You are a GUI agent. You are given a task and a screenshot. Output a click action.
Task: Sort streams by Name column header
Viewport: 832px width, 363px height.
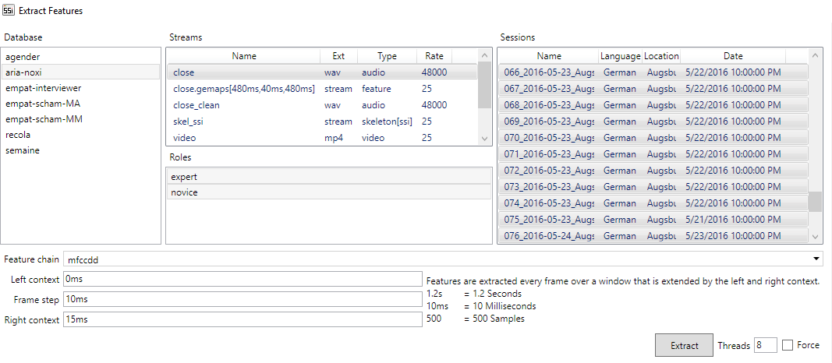(x=243, y=56)
